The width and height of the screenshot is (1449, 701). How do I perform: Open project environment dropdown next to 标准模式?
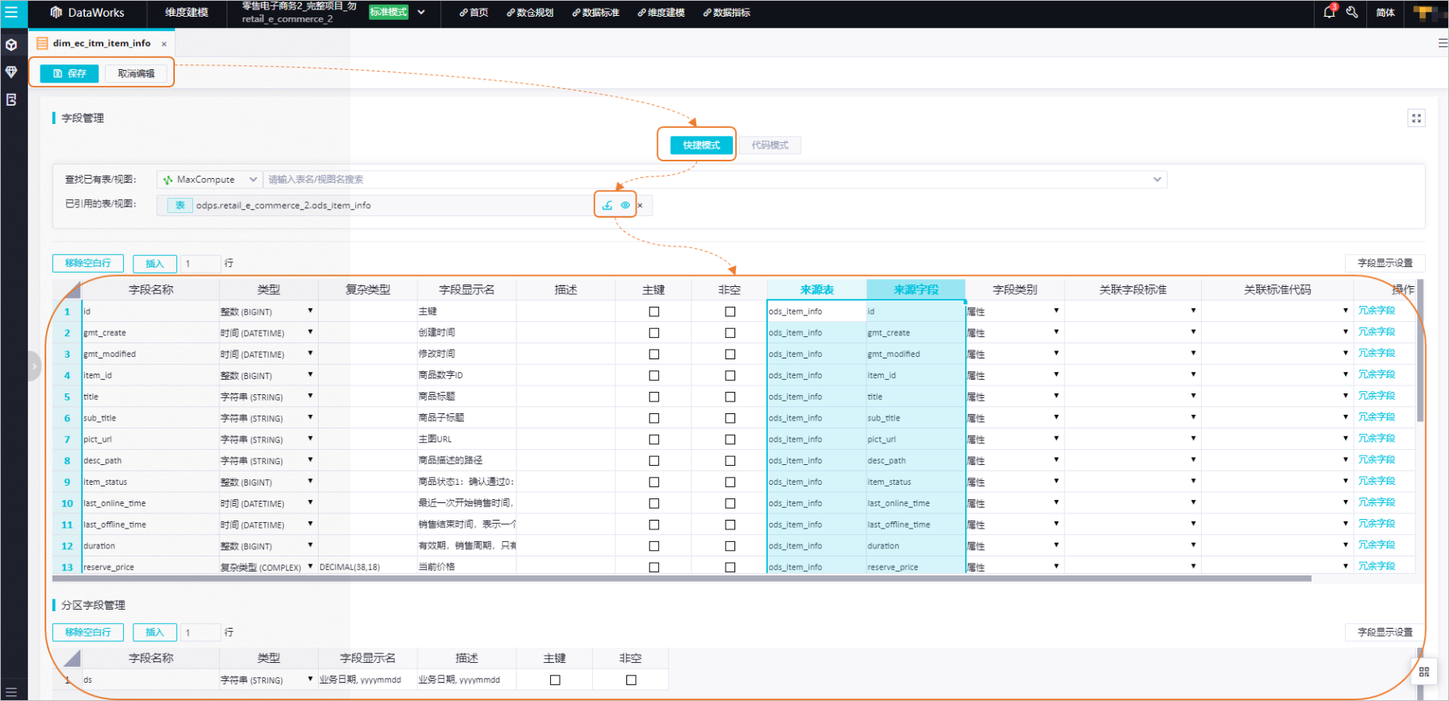tap(421, 12)
